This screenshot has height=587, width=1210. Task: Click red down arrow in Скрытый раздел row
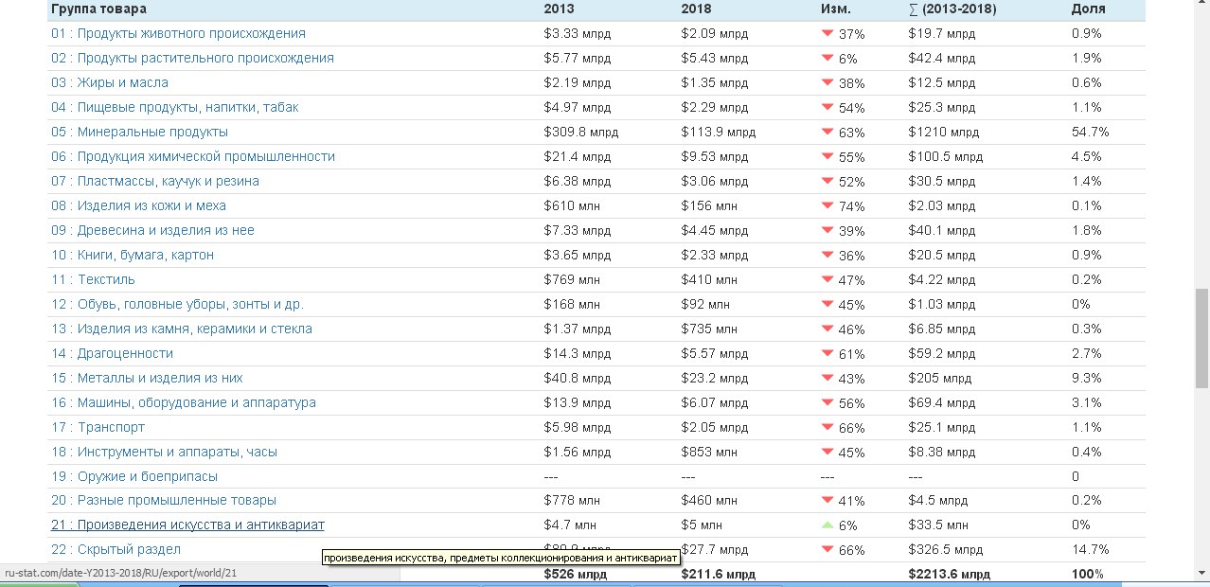tap(827, 549)
